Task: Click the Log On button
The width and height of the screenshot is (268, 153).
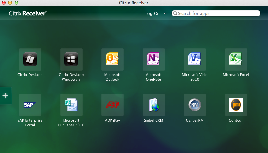Action: (x=152, y=14)
